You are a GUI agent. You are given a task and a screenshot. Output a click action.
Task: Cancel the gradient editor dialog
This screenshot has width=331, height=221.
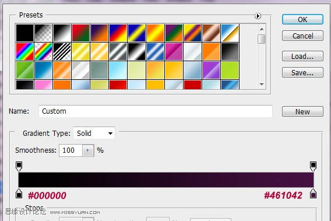pos(302,36)
